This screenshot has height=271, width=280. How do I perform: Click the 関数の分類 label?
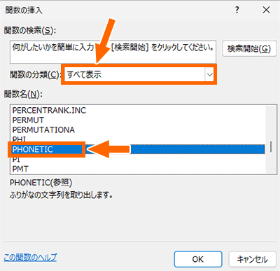pos(35,75)
